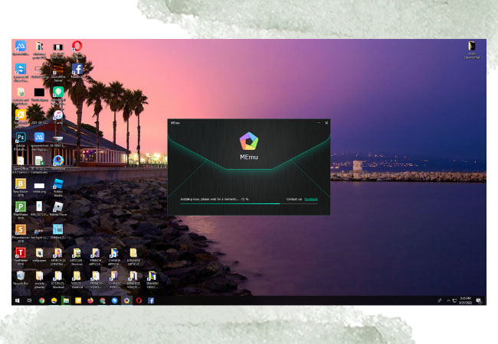The width and height of the screenshot is (498, 344).
Task: Close the MEmu installer window
Action: click(x=326, y=122)
